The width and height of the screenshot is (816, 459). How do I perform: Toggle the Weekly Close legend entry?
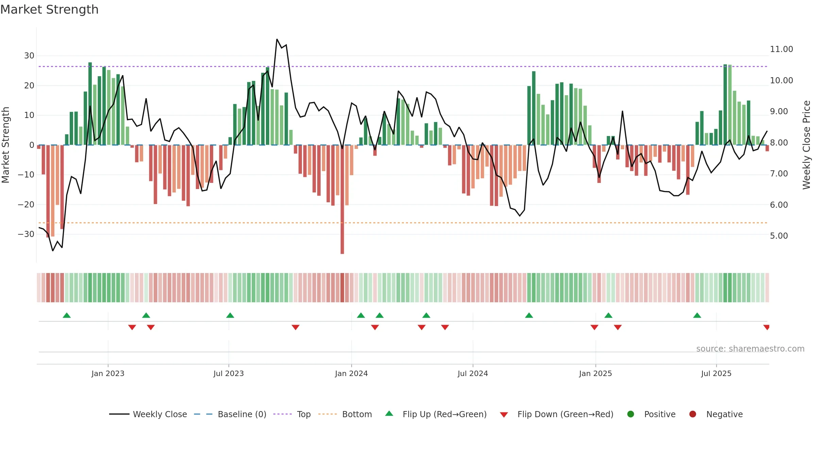point(148,414)
